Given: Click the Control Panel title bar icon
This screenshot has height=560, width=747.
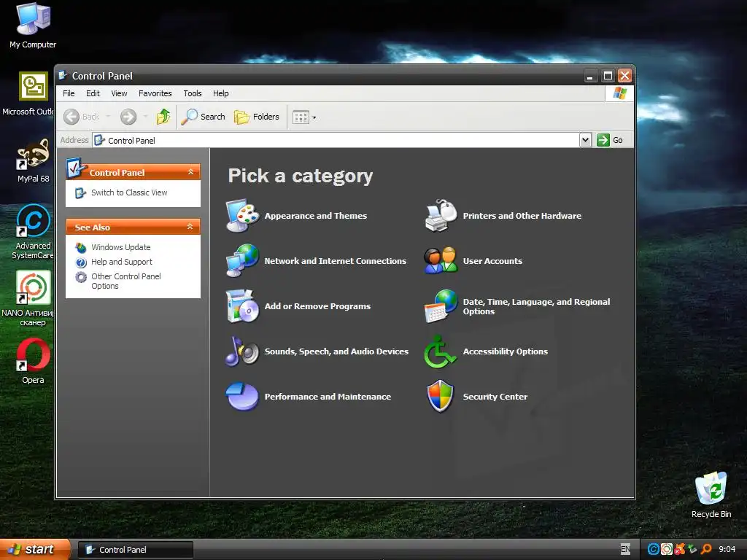Looking at the screenshot, I should click(x=63, y=75).
